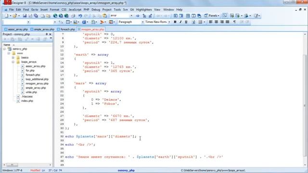This screenshot has width=308, height=173.
Task: Click the Save file diskette icon
Action: pyautogui.click(x=25, y=16)
